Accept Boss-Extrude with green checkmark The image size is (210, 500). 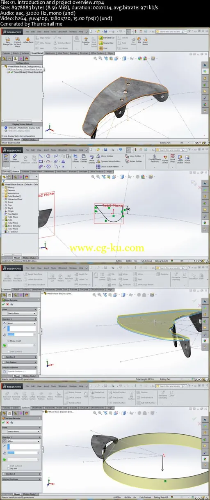tap(3, 304)
